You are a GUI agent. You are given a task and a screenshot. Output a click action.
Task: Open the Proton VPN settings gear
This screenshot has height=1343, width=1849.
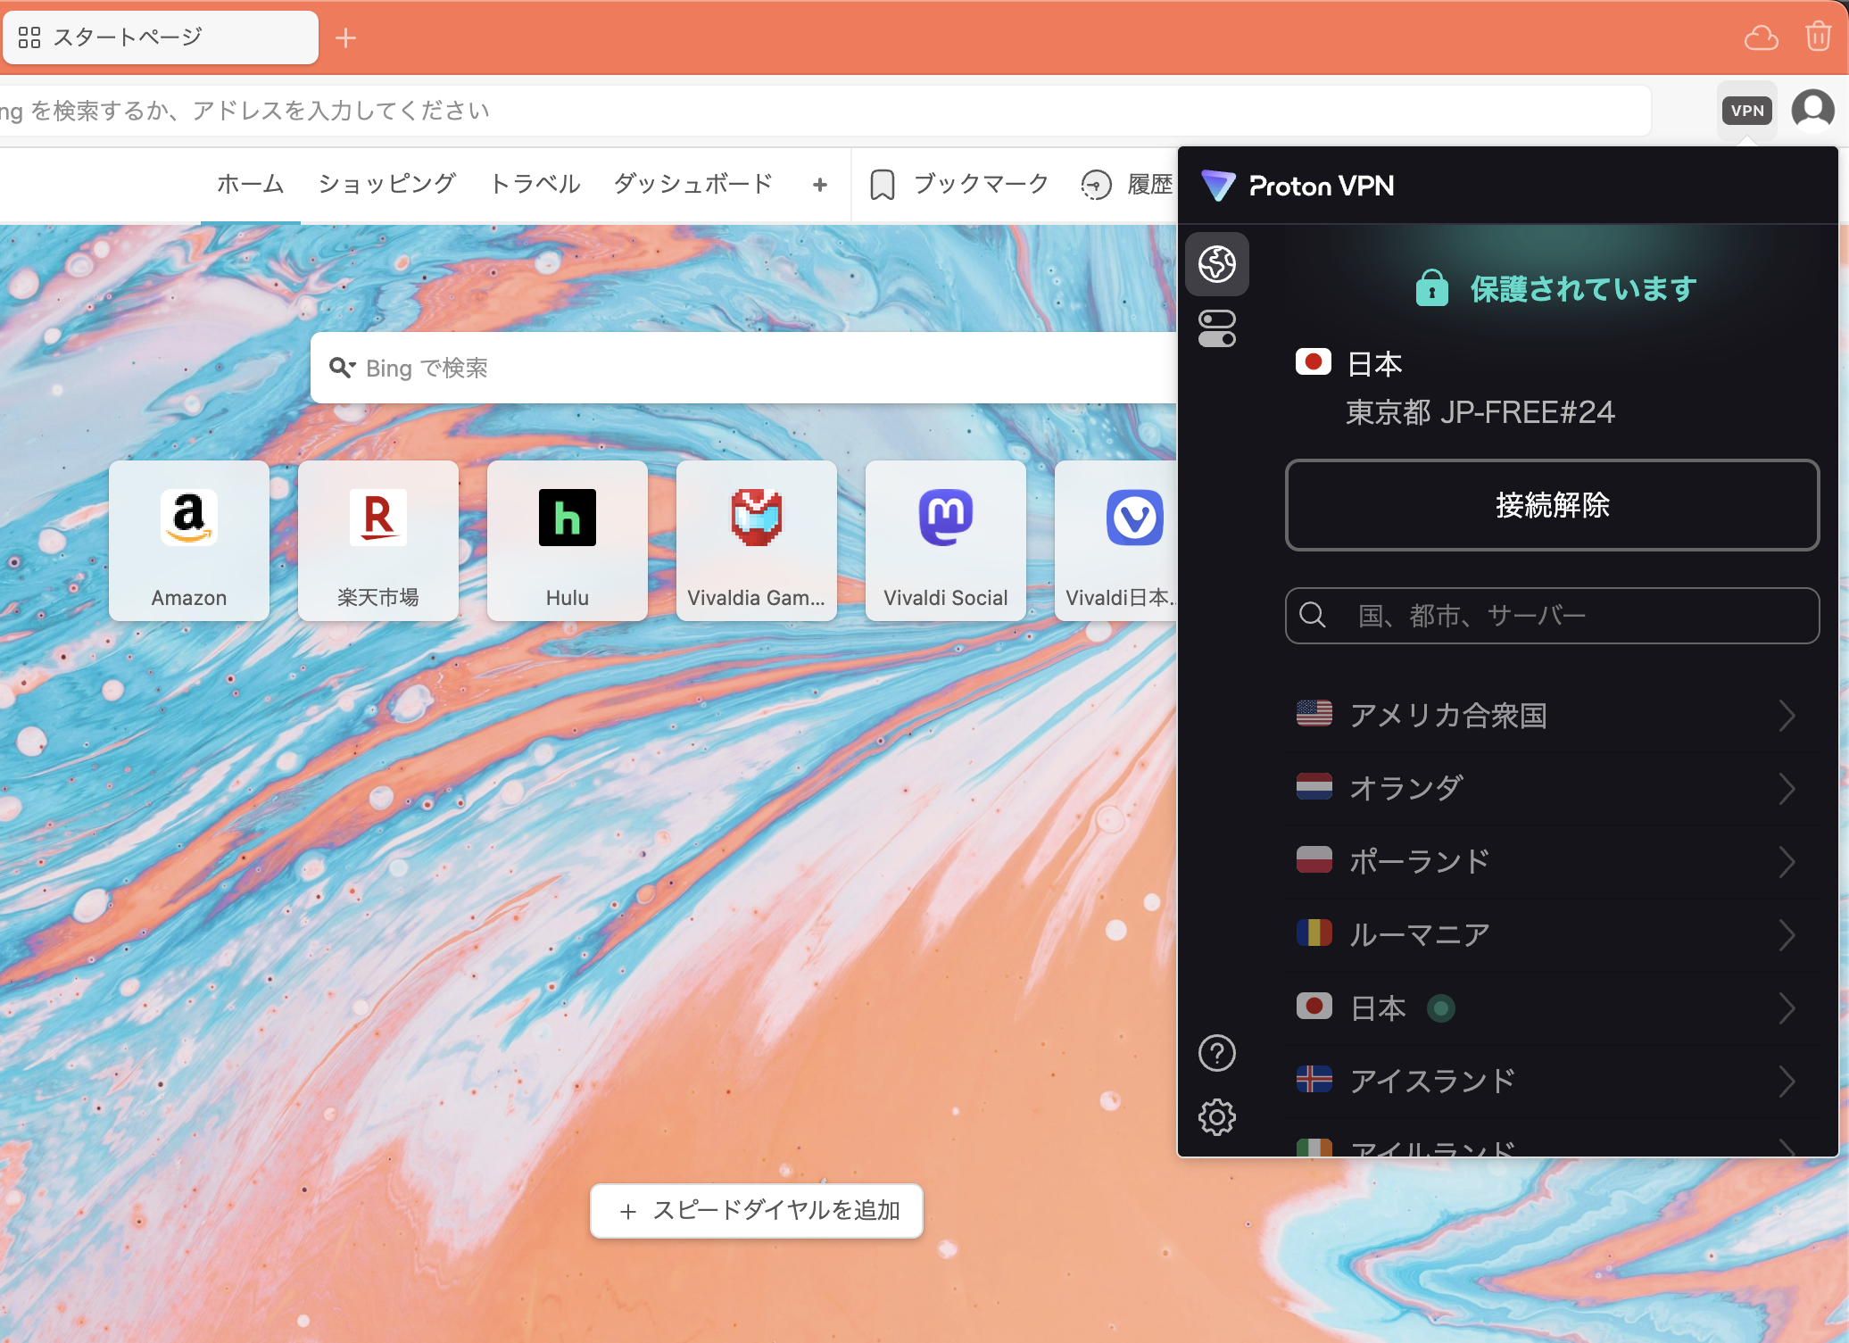pyautogui.click(x=1216, y=1116)
